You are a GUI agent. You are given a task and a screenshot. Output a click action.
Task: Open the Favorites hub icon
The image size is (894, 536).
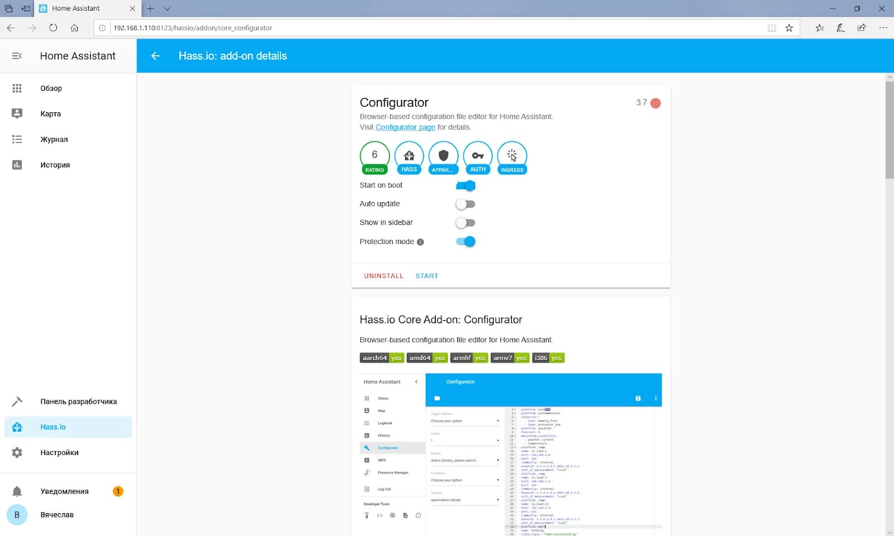pyautogui.click(x=820, y=28)
